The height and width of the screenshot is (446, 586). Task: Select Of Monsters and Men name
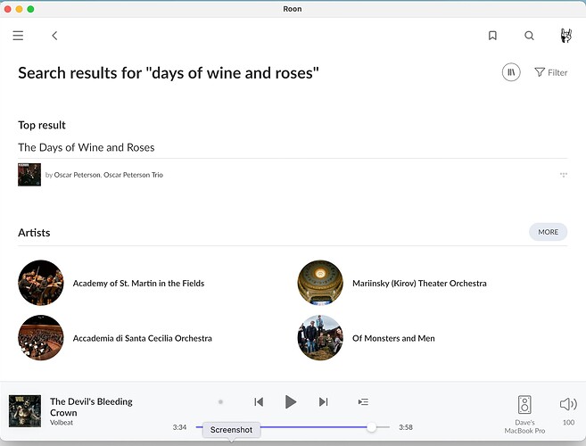[x=393, y=338]
